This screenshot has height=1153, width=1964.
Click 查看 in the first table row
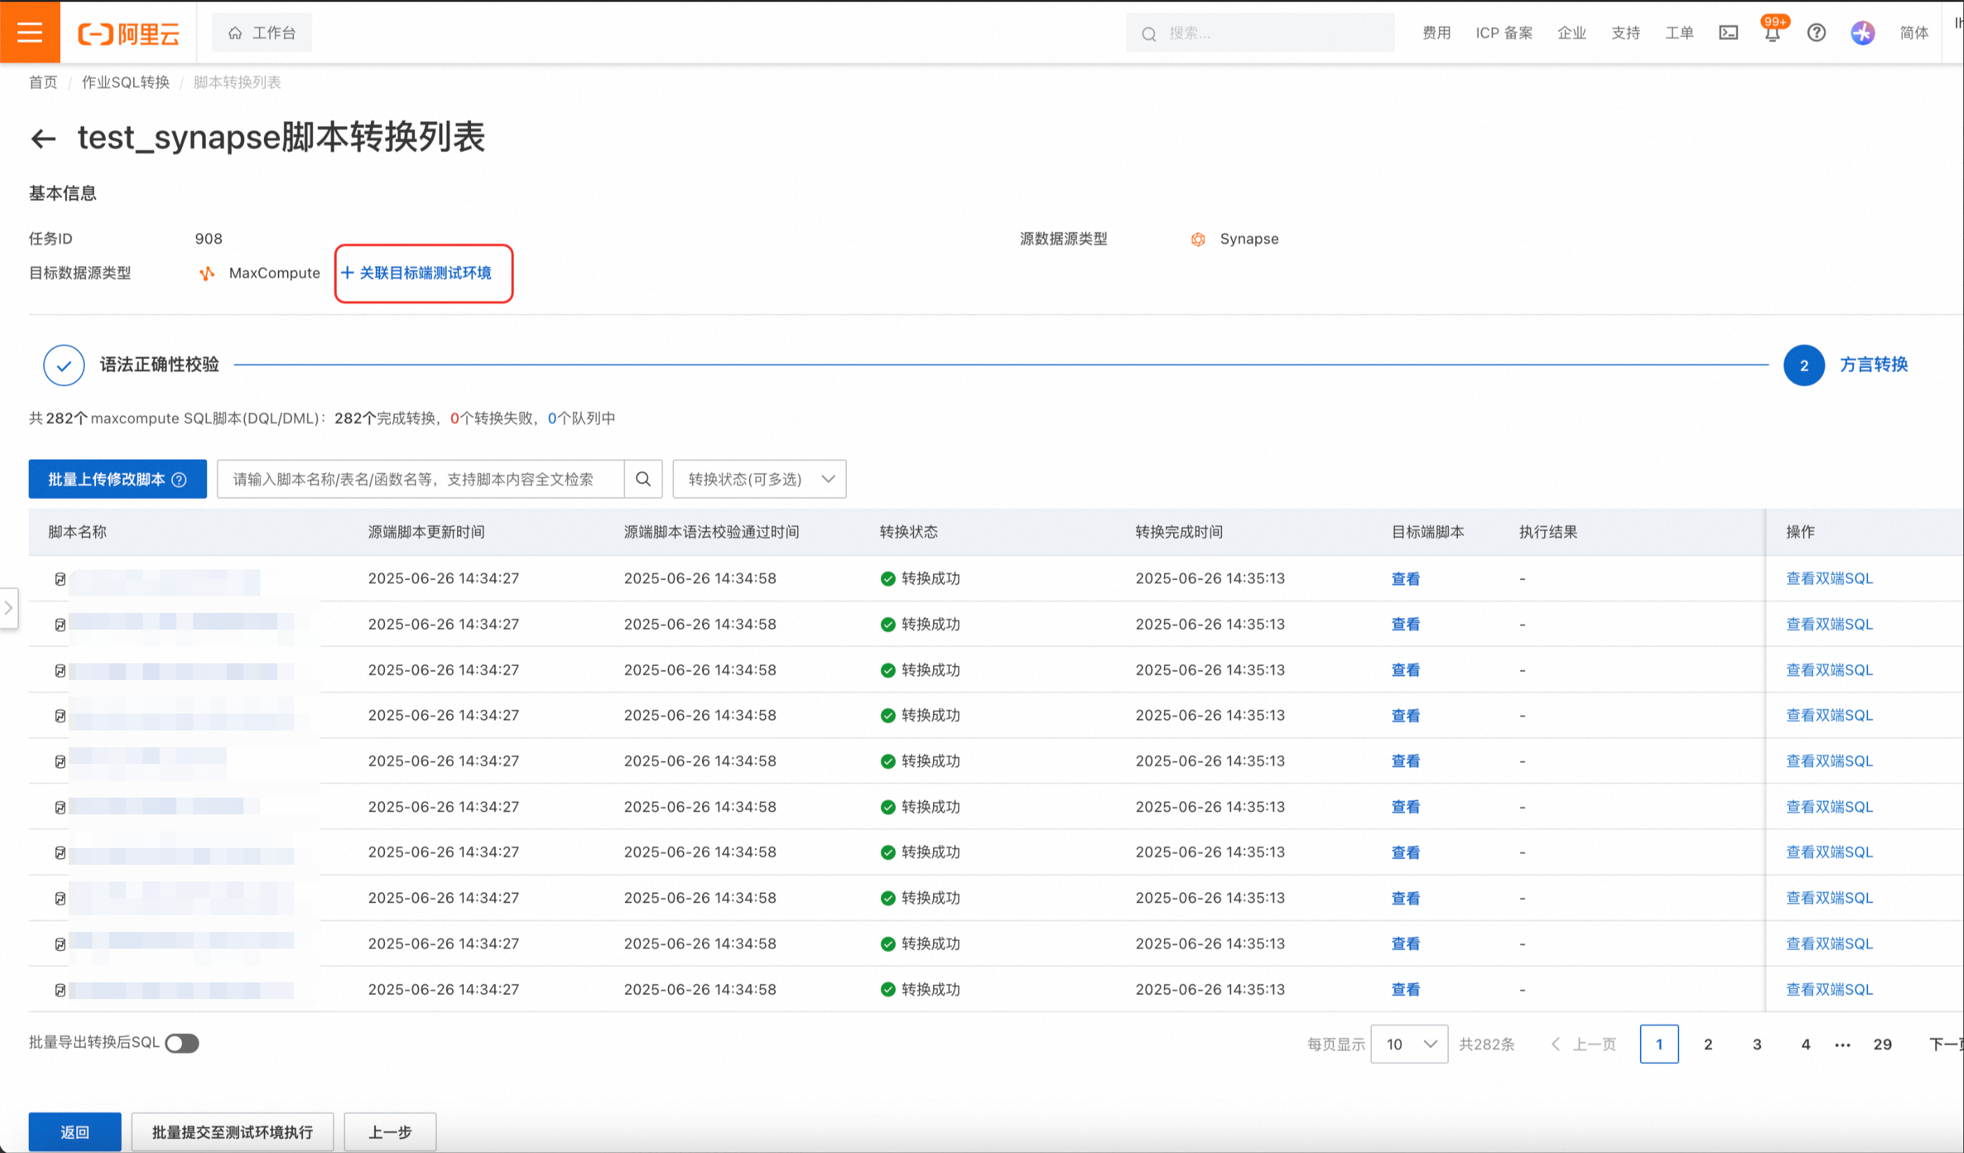(1405, 579)
